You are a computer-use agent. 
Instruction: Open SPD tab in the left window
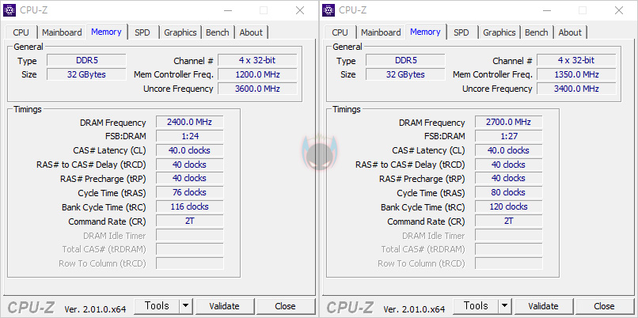tap(142, 32)
